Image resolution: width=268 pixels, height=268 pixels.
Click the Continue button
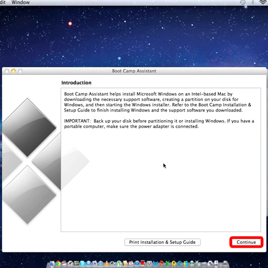[246, 242]
